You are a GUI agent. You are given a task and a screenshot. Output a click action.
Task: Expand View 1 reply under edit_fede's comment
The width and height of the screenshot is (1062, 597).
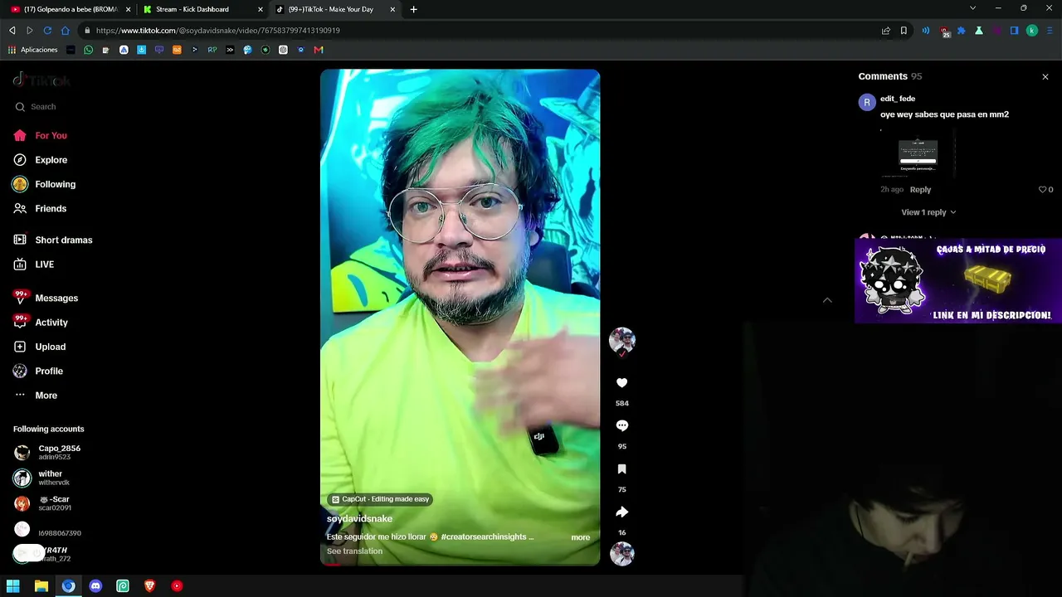[x=928, y=212]
